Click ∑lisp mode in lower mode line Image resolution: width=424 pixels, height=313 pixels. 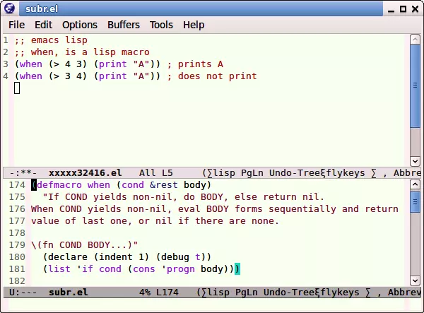tap(216, 293)
